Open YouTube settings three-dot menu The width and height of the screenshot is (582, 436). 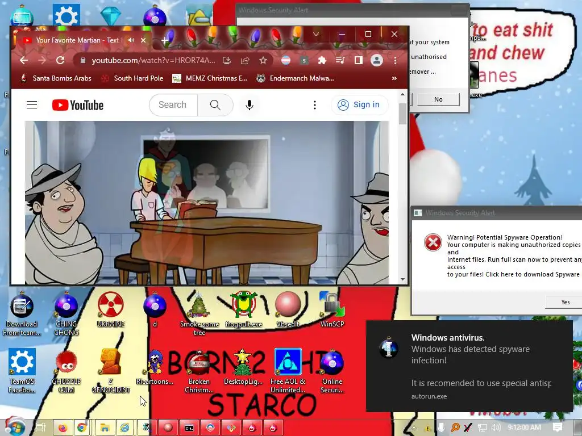point(315,105)
